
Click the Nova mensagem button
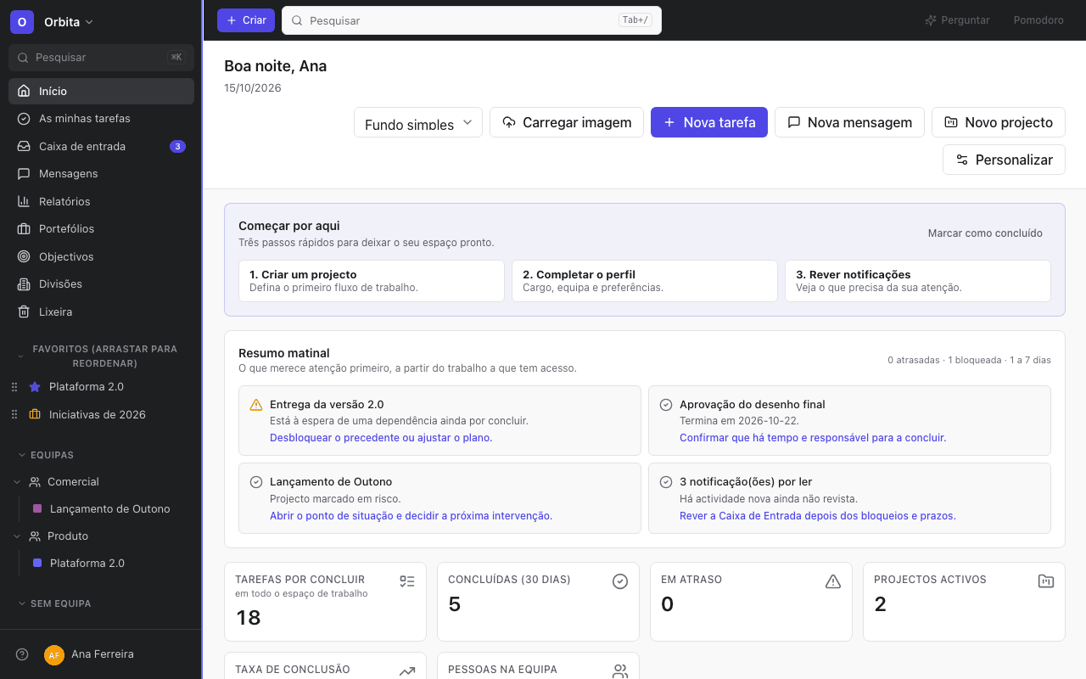(x=850, y=122)
